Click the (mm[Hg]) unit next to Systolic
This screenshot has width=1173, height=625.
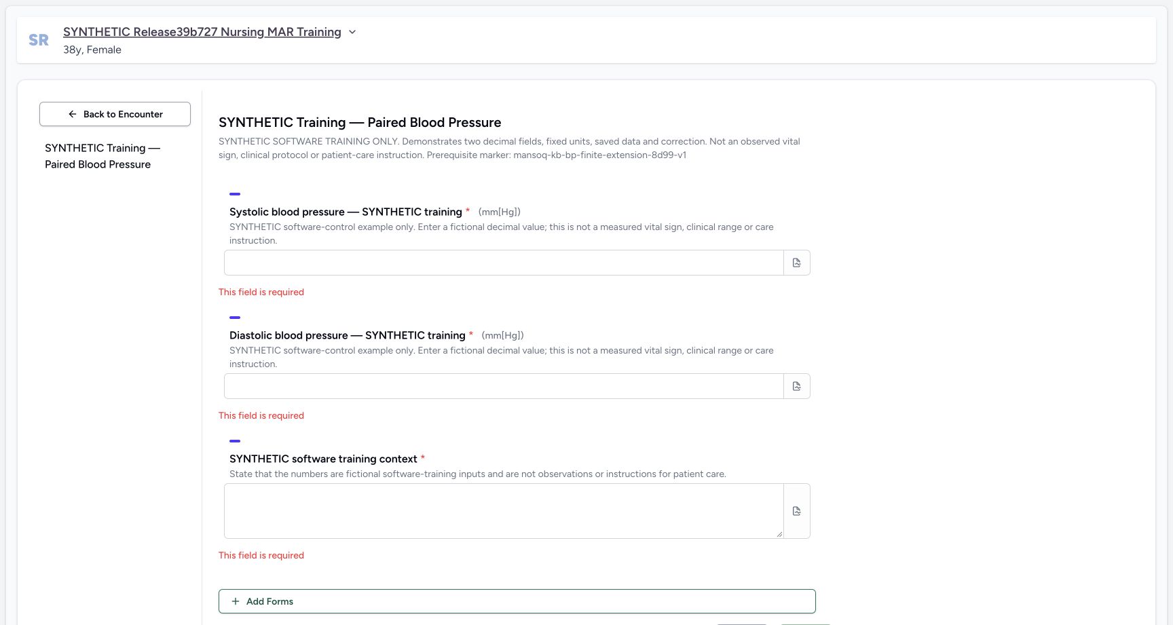500,212
